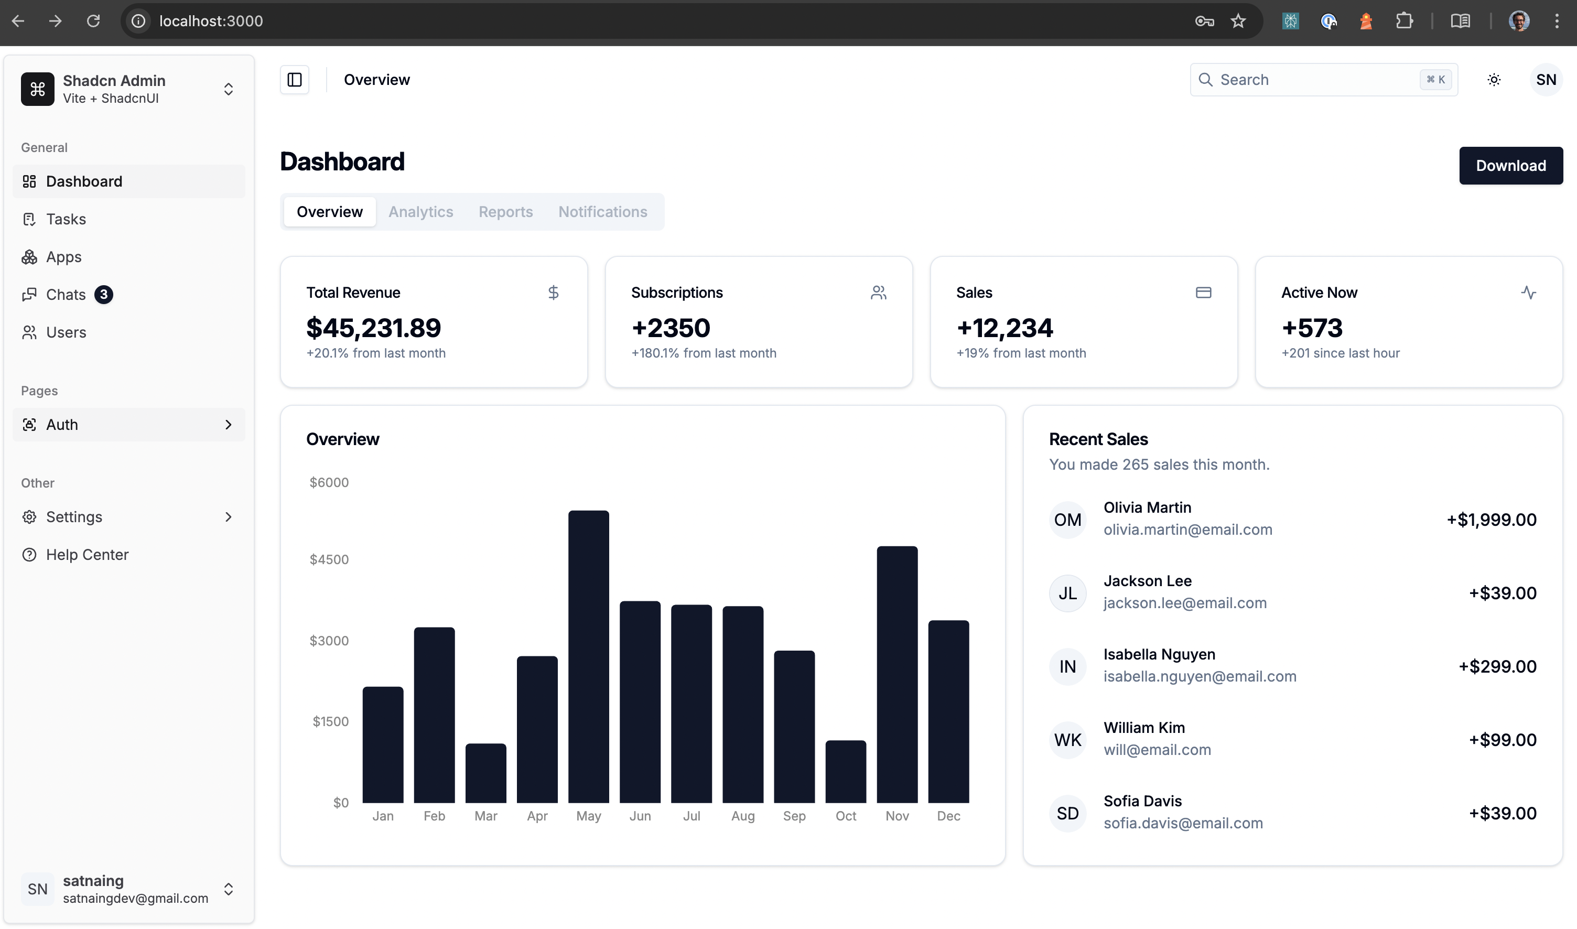Open the Help Center
1577x929 pixels.
87,554
